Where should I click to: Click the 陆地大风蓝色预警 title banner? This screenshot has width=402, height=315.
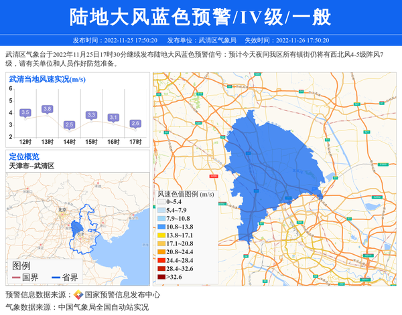[201, 17]
